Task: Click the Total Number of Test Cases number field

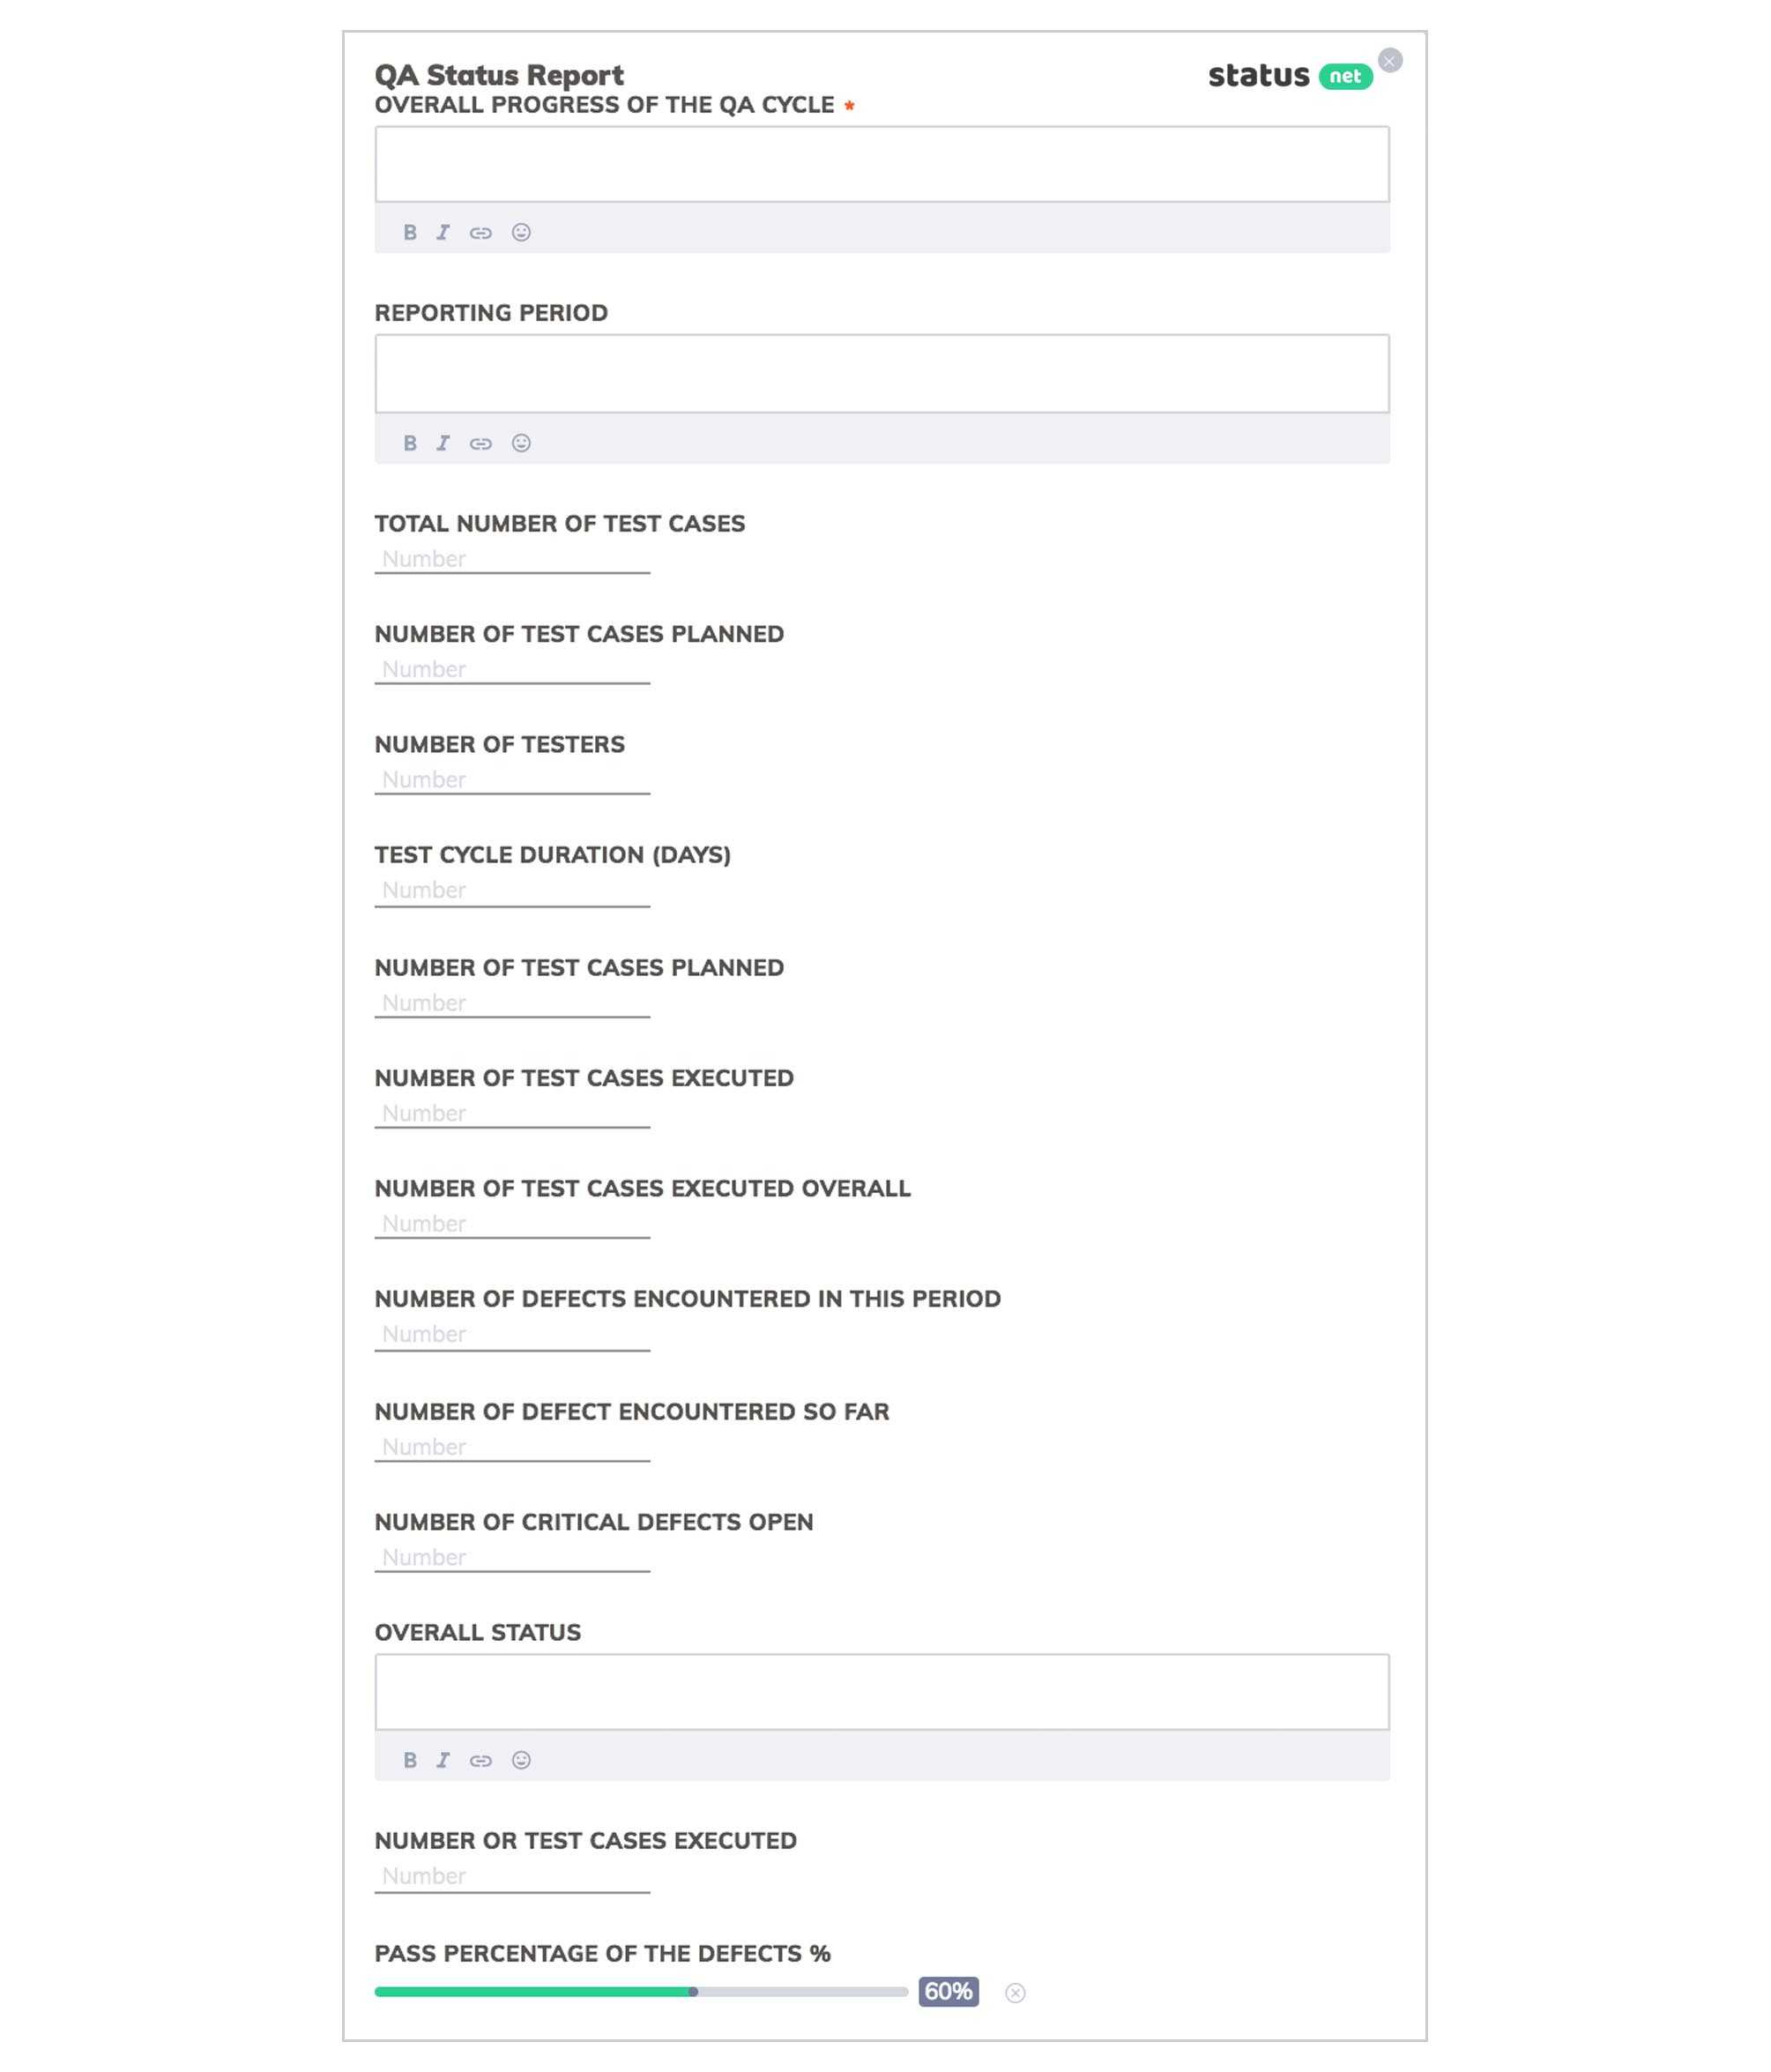Action: [510, 557]
